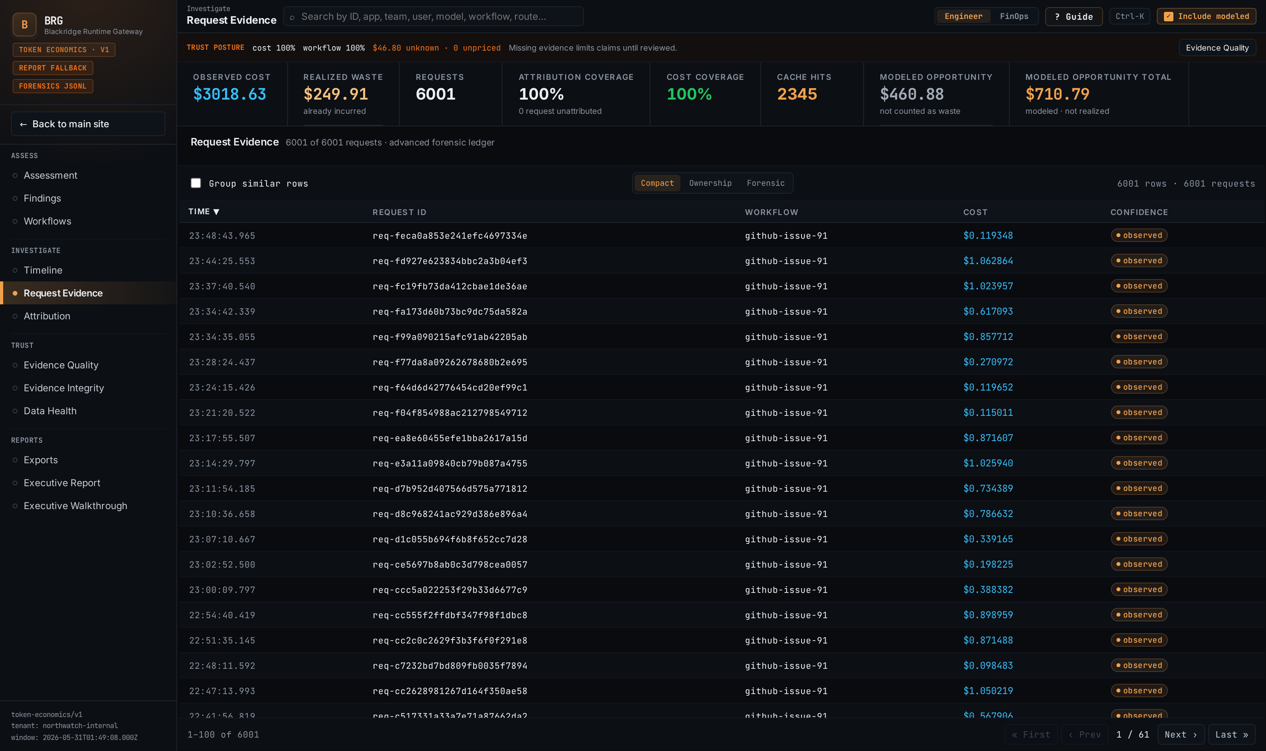Go to the Last page
Image resolution: width=1266 pixels, height=751 pixels.
pos(1232,734)
